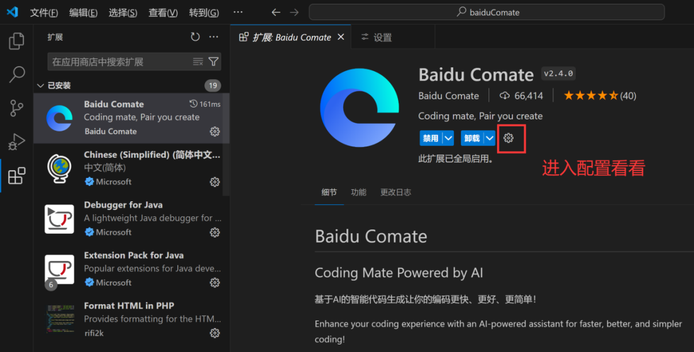Open the Source Control view
Viewport: 694px width, 352px height.
click(16, 108)
